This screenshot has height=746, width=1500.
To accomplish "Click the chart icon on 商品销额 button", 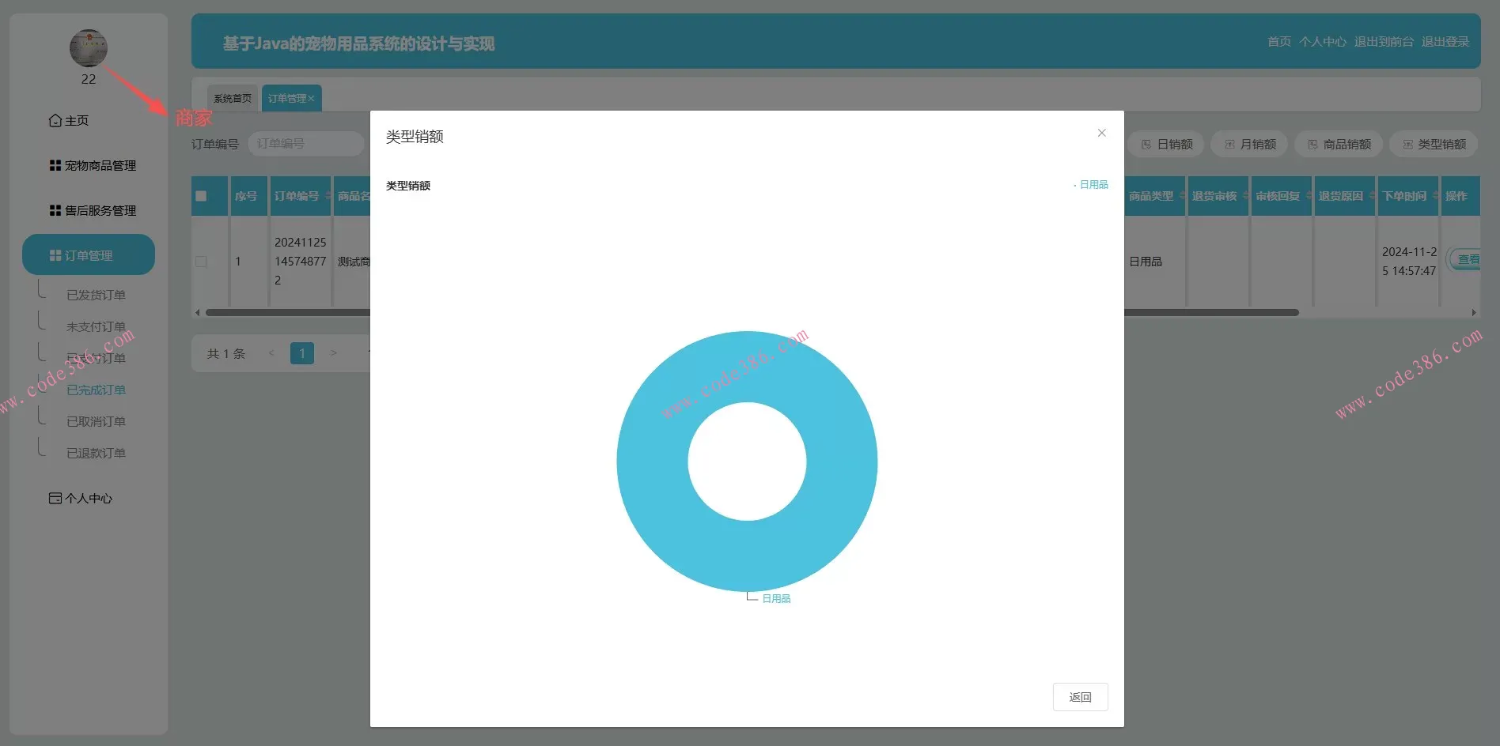I will pyautogui.click(x=1312, y=145).
